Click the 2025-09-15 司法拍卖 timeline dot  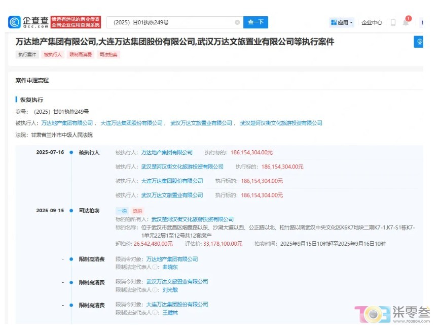[x=71, y=211]
